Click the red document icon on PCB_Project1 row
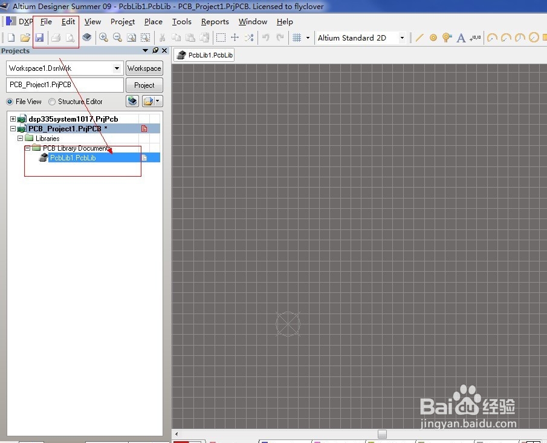 (144, 128)
